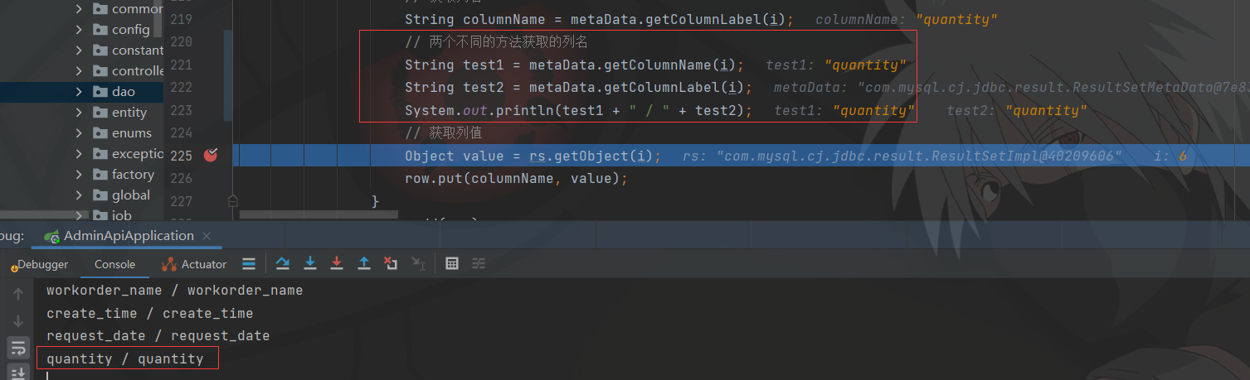Expand the config folder chevron
The height and width of the screenshot is (380, 1250).
coord(79,30)
